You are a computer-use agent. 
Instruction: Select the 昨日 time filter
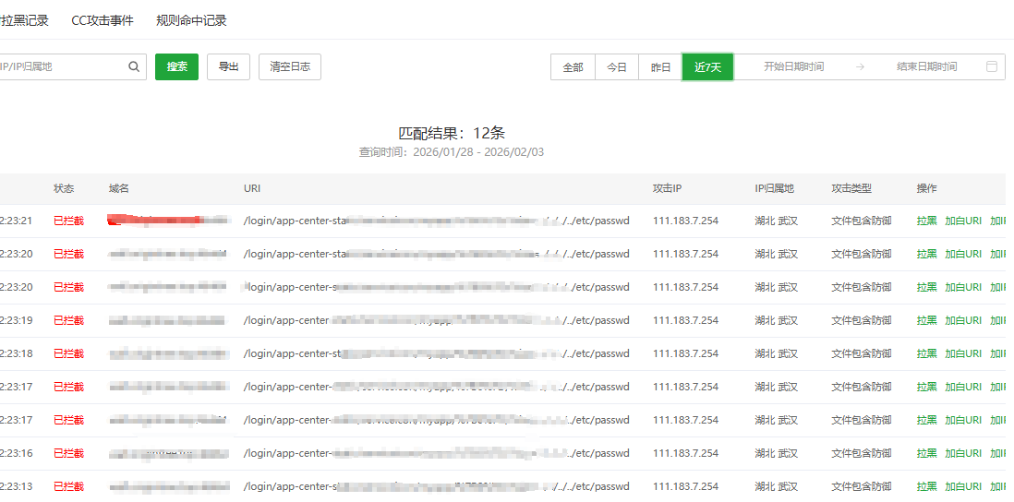660,67
